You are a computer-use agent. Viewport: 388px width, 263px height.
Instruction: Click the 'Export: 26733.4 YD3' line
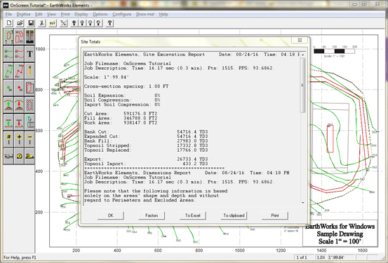(x=146, y=159)
